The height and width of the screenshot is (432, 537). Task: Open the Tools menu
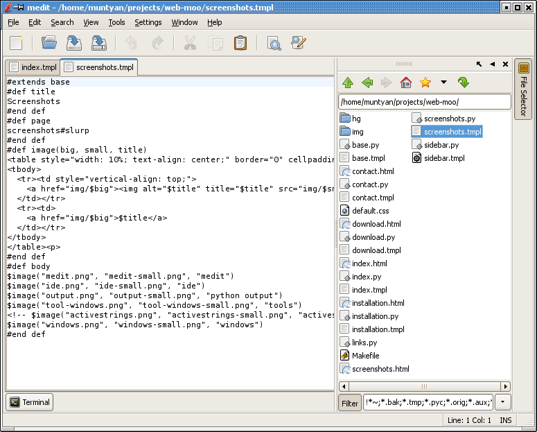[116, 22]
